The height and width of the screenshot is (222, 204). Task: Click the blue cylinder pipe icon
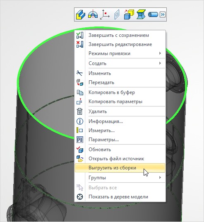coord(153,14)
